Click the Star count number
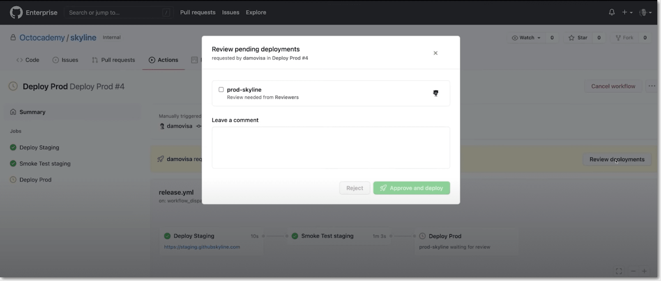 pyautogui.click(x=599, y=38)
